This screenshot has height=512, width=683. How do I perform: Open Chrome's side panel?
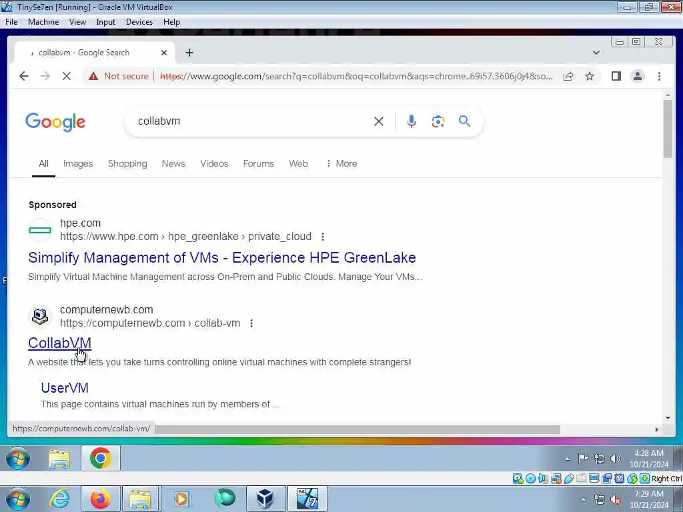click(616, 76)
